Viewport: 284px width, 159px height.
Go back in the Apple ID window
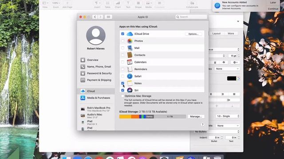pyautogui.click(x=95, y=17)
